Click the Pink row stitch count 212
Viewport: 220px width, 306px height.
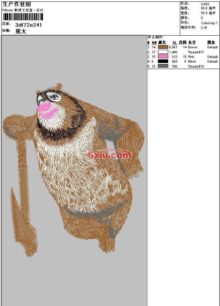pos(175,57)
